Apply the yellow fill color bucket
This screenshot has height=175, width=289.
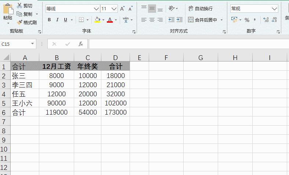click(x=97, y=20)
